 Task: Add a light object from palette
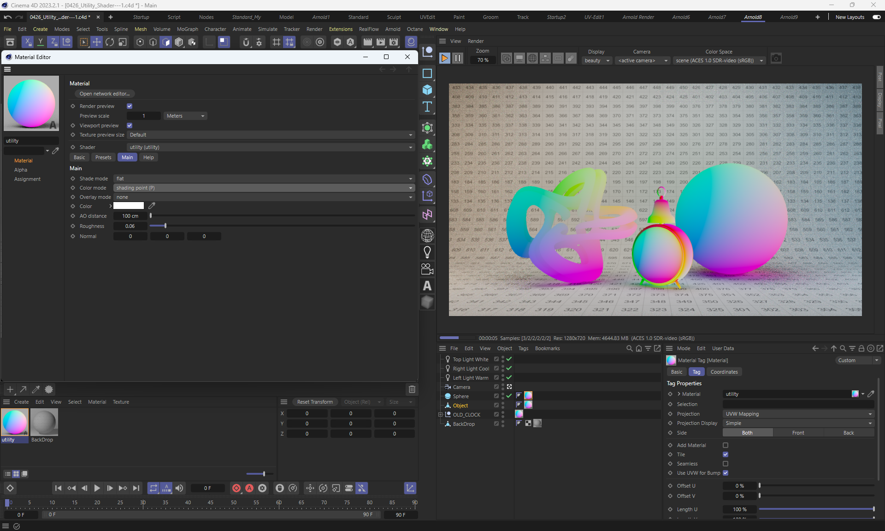tap(427, 252)
